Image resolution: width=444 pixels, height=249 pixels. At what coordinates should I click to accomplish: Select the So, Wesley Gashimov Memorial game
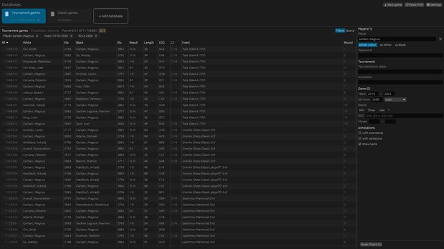tap(179, 242)
